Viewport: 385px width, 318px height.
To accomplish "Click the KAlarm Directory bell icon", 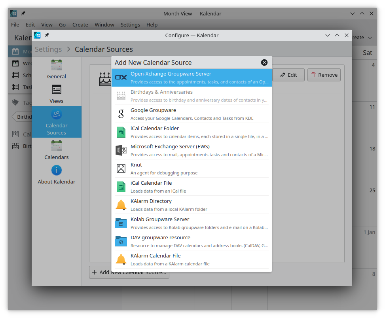I will point(121,205).
